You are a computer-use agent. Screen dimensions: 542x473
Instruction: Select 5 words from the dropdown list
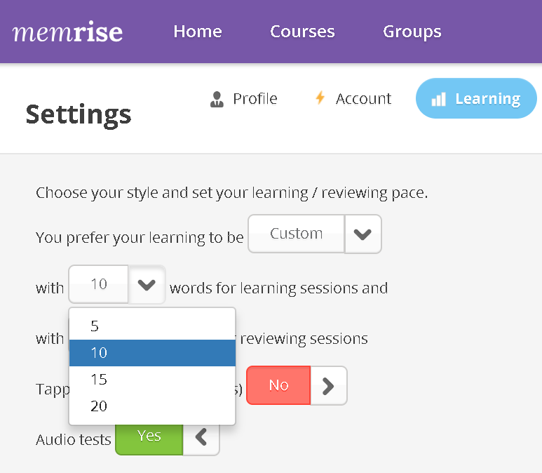[152, 326]
